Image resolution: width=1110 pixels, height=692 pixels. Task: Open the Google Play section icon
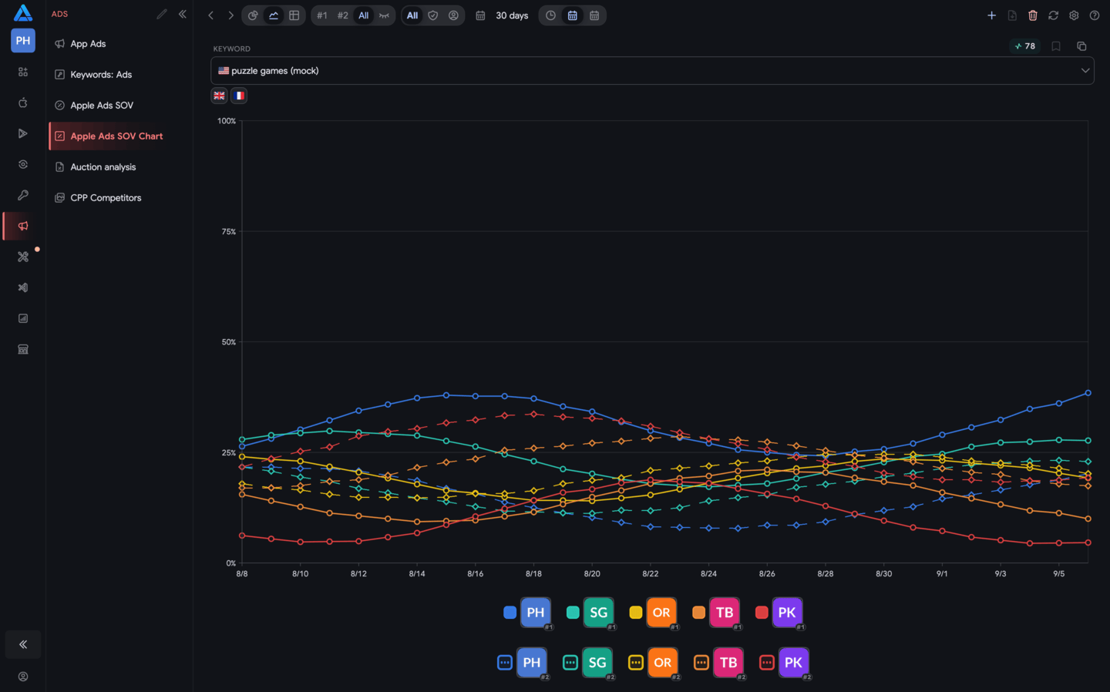click(x=23, y=133)
